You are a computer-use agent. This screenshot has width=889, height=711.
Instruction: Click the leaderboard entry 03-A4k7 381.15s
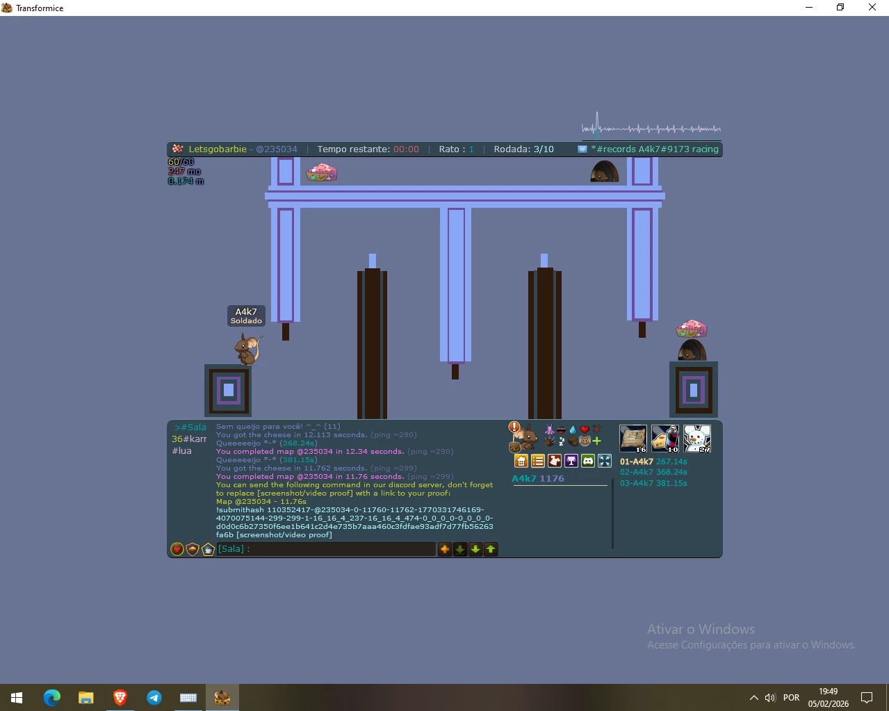pos(653,483)
